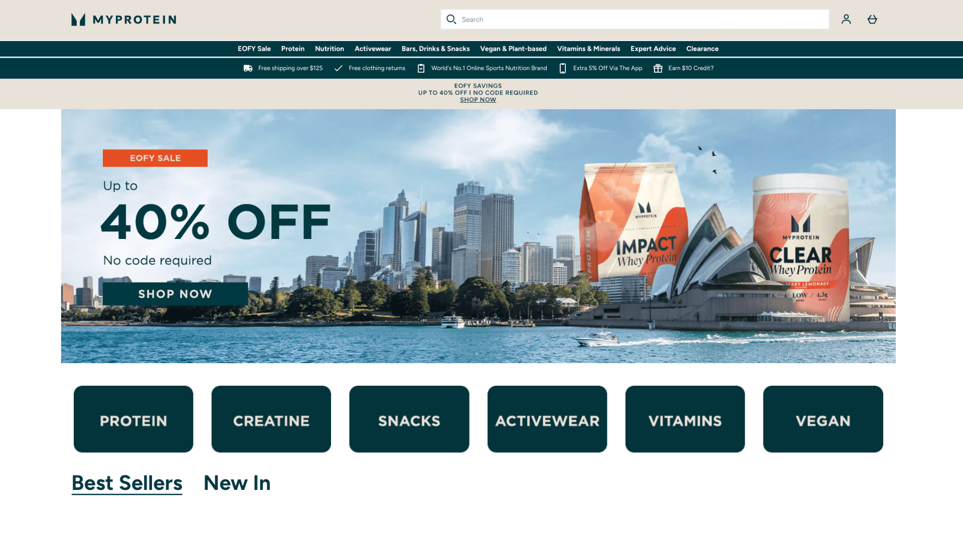
Task: Open the Protein menu
Action: (292, 49)
